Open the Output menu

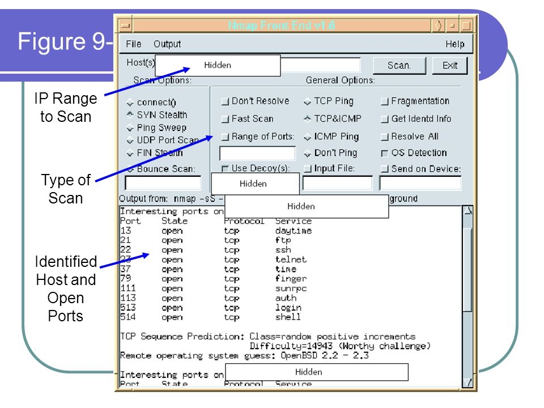[x=167, y=44]
